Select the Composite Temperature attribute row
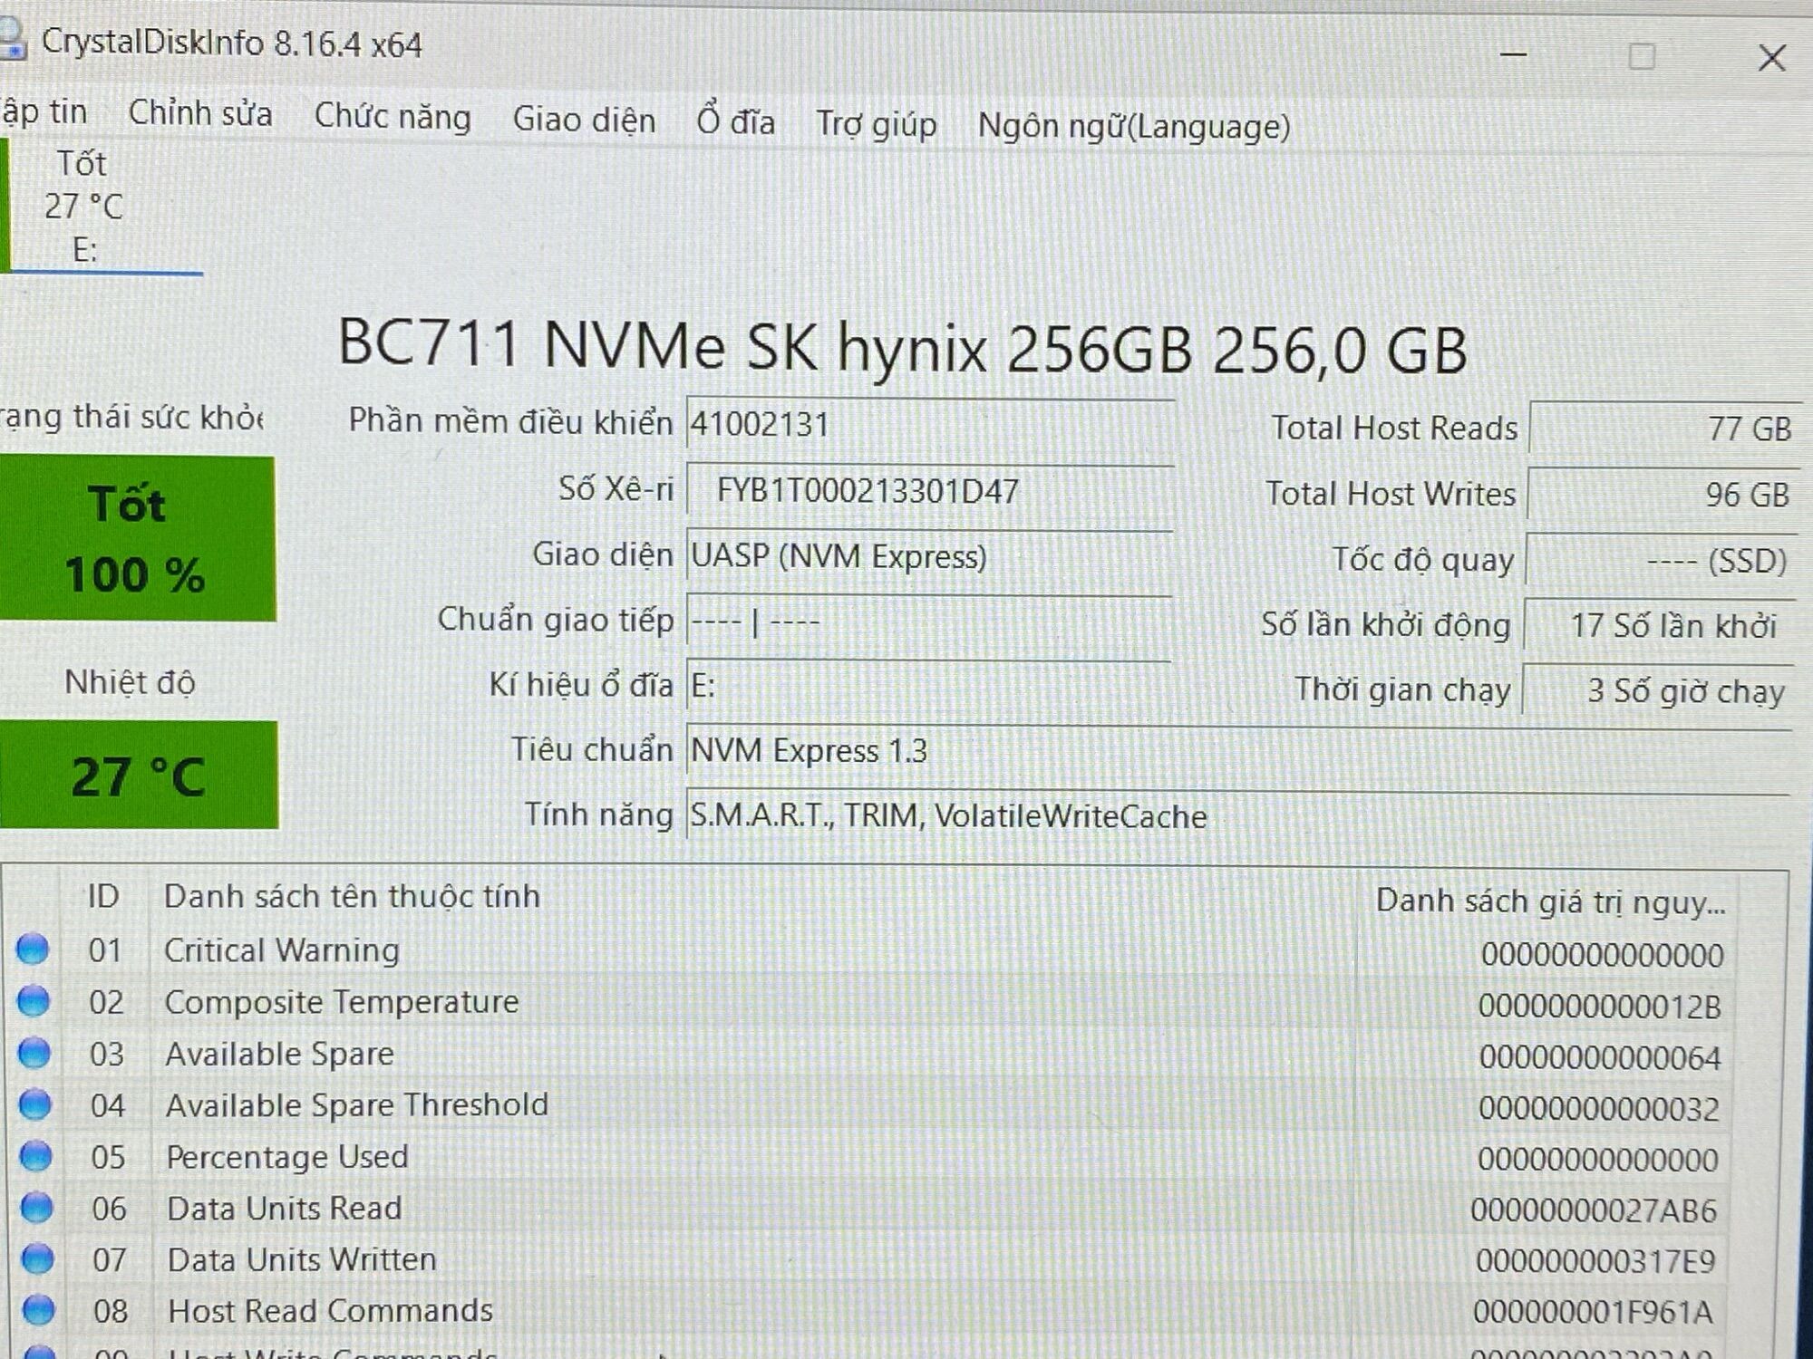This screenshot has height=1359, width=1813. [870, 1003]
